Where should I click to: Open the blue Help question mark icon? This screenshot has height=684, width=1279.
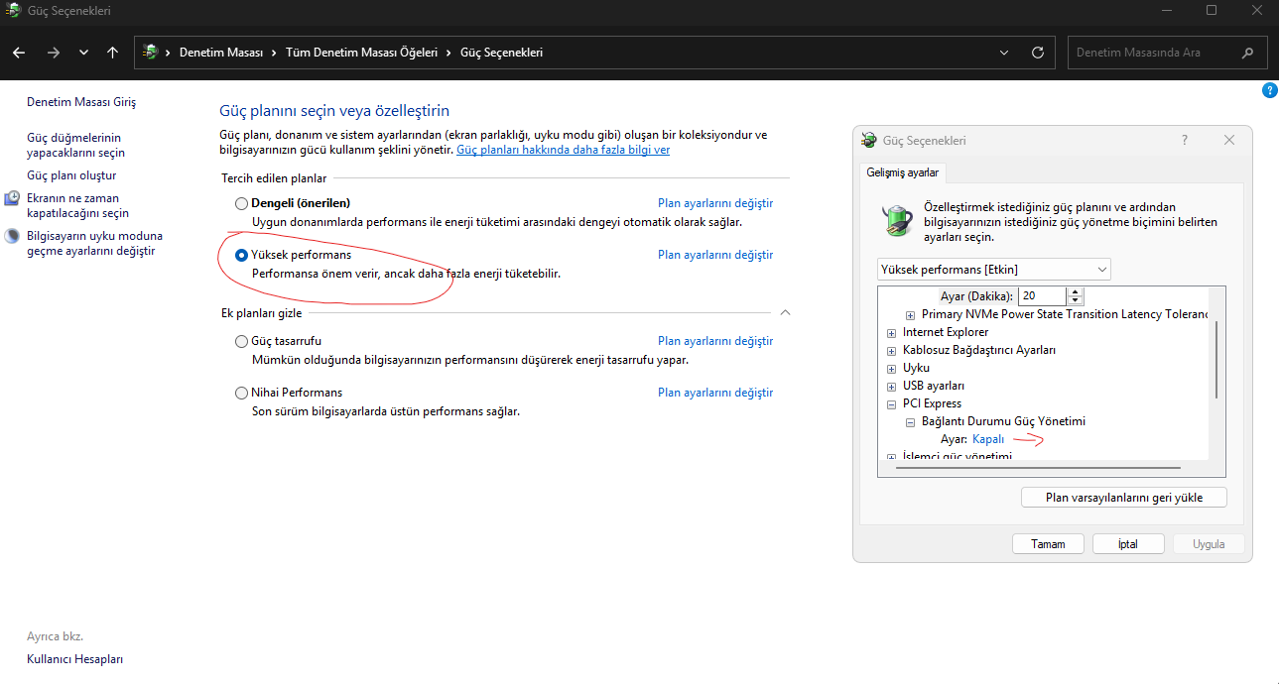click(x=1269, y=90)
